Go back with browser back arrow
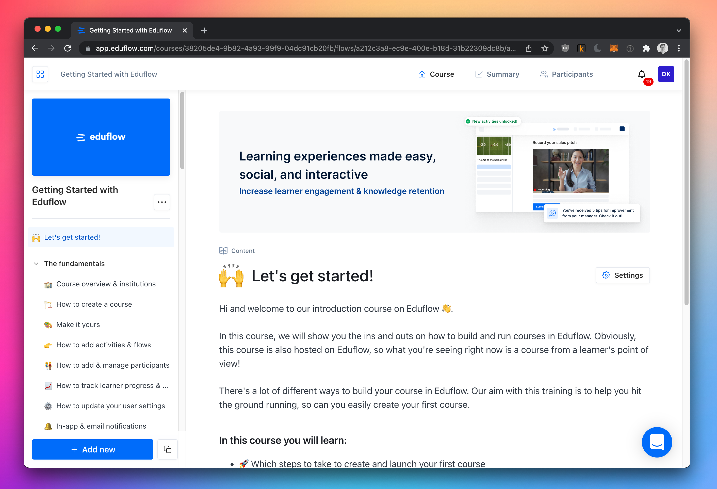This screenshot has width=717, height=489. 35,48
